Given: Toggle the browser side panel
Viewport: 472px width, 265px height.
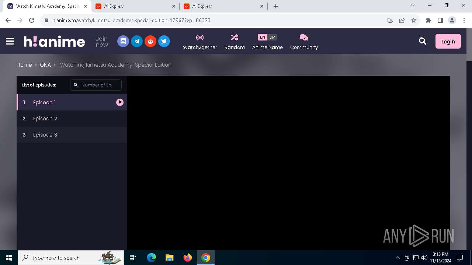Looking at the screenshot, I should [440, 20].
